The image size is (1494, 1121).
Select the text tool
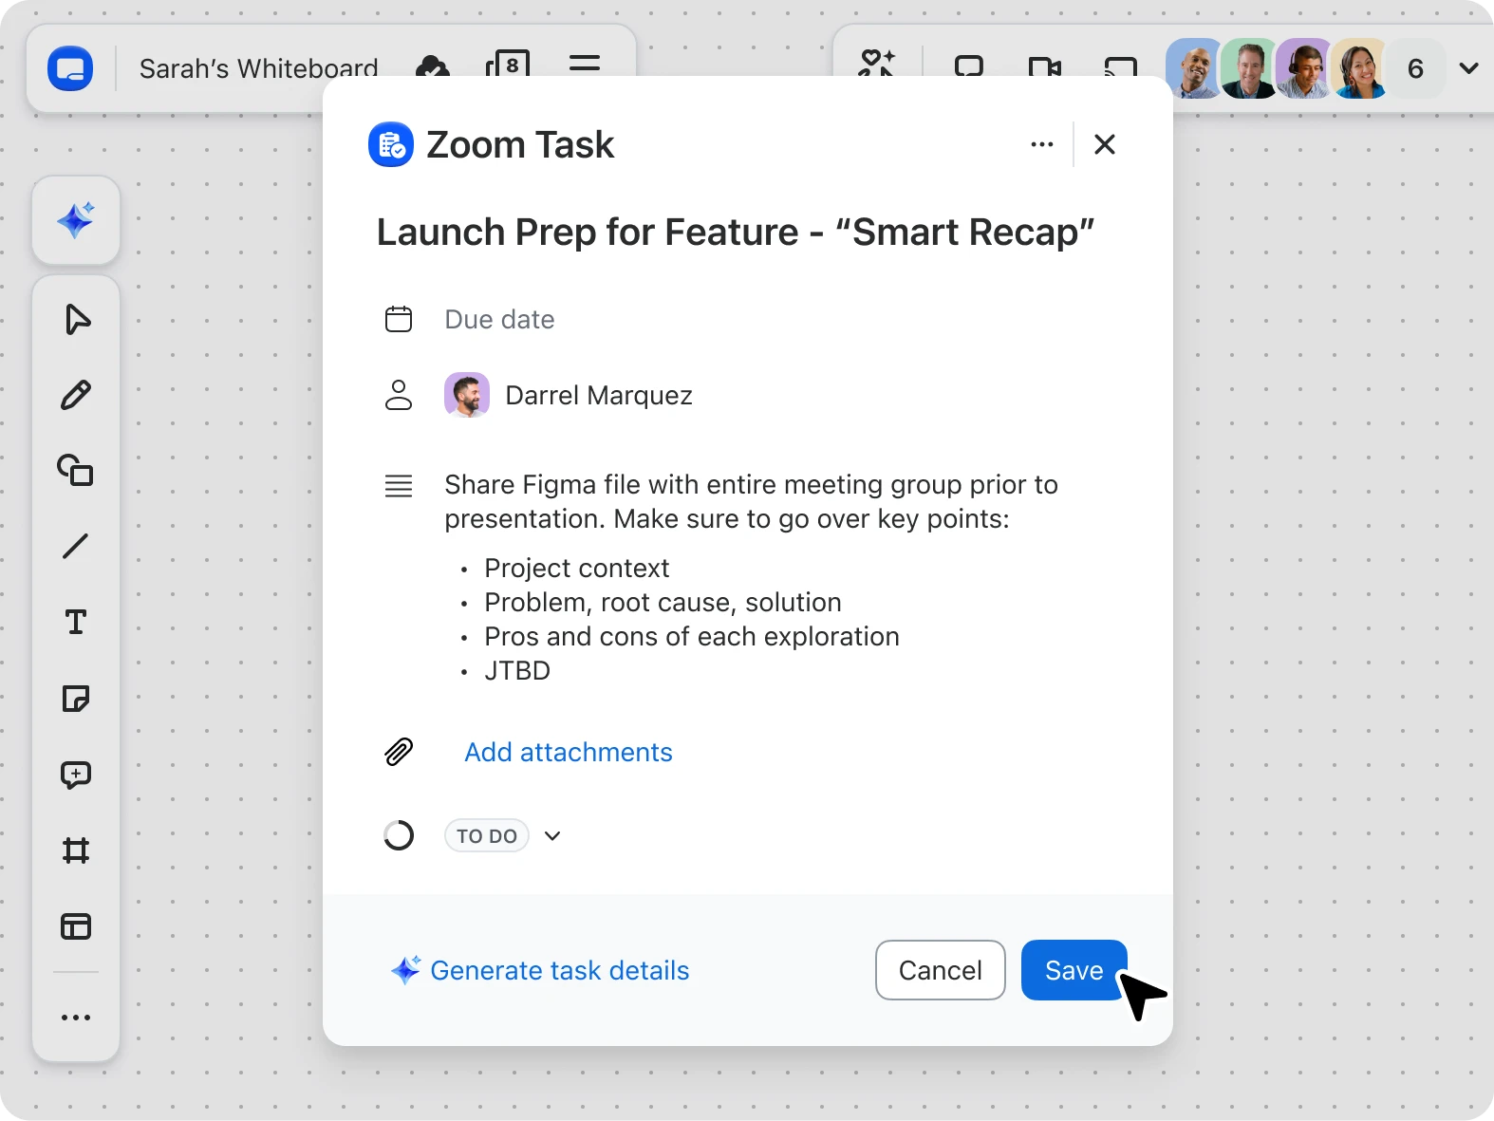point(76,622)
